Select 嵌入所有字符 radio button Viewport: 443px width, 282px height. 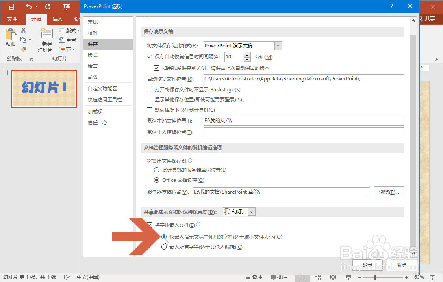(164, 247)
